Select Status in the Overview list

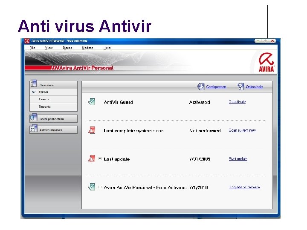point(43,92)
